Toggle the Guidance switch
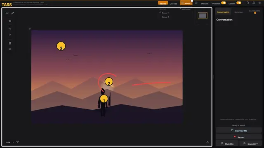 click(x=224, y=3)
